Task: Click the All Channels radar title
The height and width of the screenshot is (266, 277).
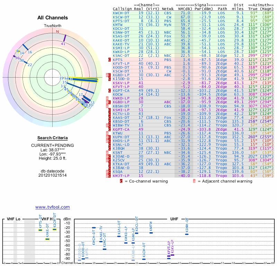Action: pyautogui.click(x=53, y=18)
